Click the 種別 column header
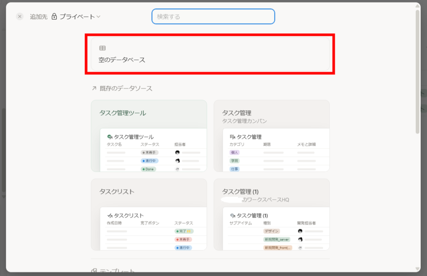427x276 pixels. pyautogui.click(x=267, y=223)
